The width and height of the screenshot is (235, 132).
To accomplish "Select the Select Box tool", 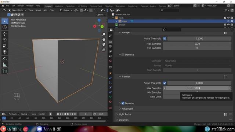I will coord(5,21).
